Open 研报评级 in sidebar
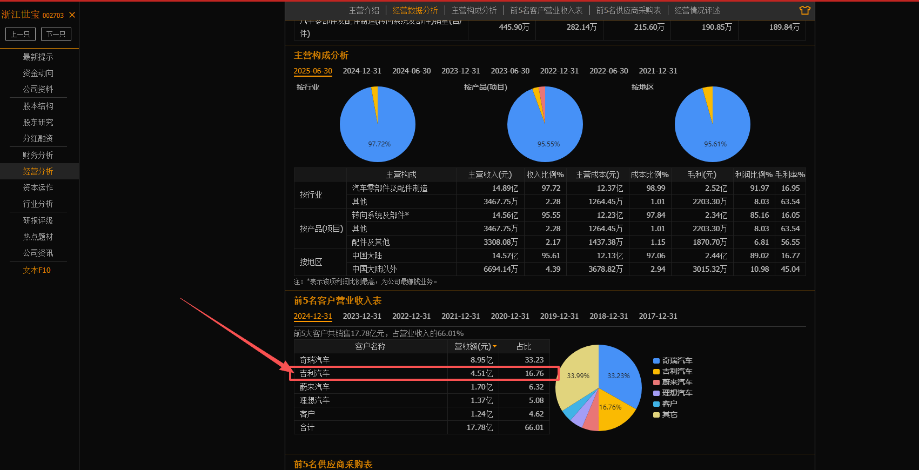The width and height of the screenshot is (919, 470). pos(38,220)
